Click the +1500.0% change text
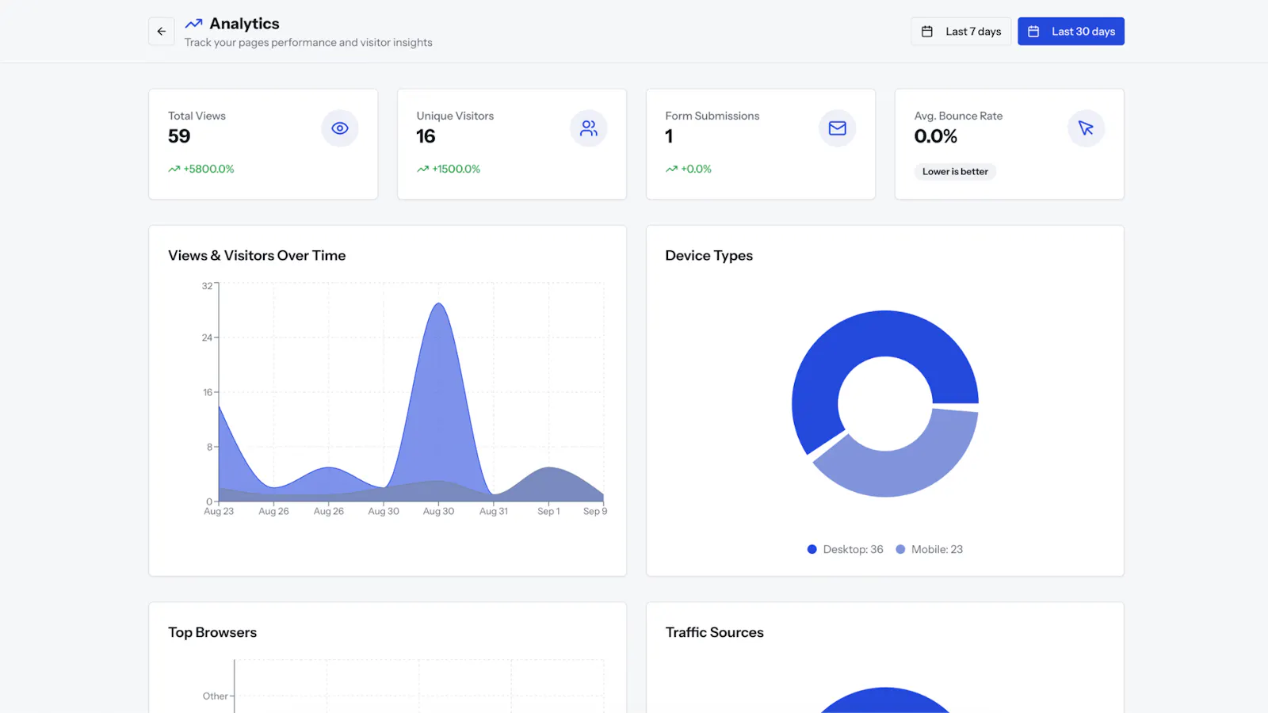 [x=456, y=169]
